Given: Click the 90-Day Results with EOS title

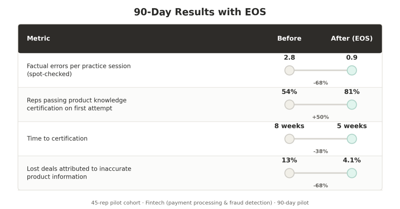Looking at the screenshot, I should coord(200,12).
